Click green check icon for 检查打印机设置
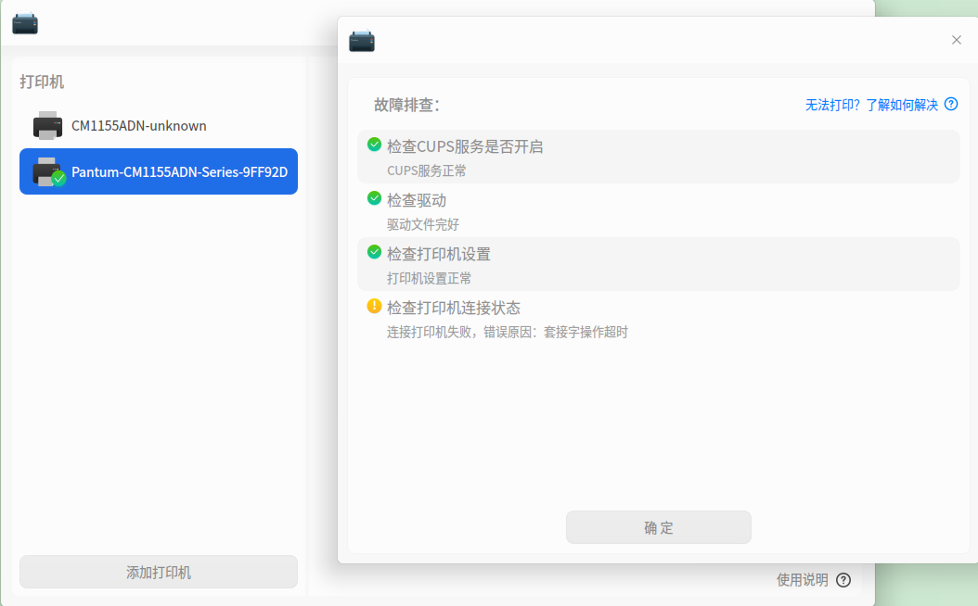This screenshot has width=978, height=606. point(374,252)
